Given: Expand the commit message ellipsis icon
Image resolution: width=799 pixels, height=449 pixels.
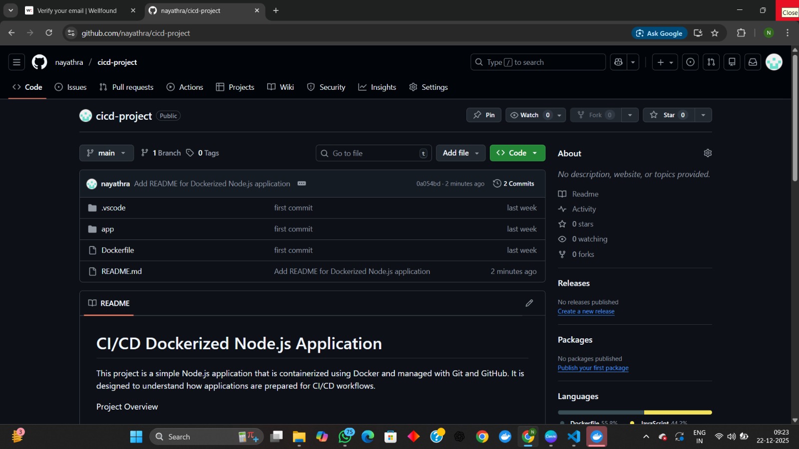Looking at the screenshot, I should point(302,184).
